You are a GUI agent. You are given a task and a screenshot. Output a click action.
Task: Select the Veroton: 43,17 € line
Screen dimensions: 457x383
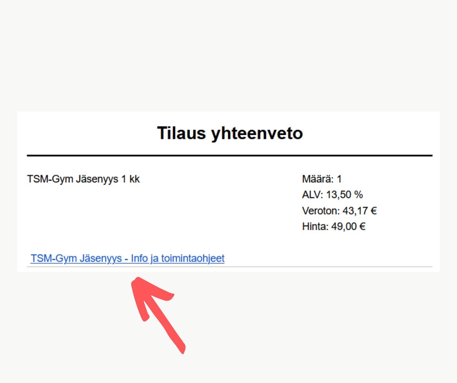(339, 211)
